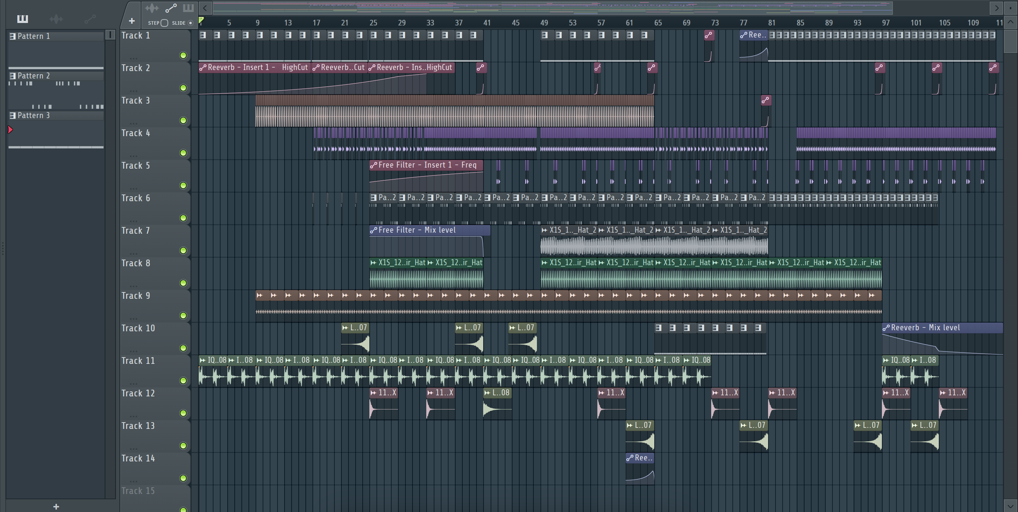Select the Track 14 header
Image resolution: width=1018 pixels, height=512 pixels.
click(155, 469)
